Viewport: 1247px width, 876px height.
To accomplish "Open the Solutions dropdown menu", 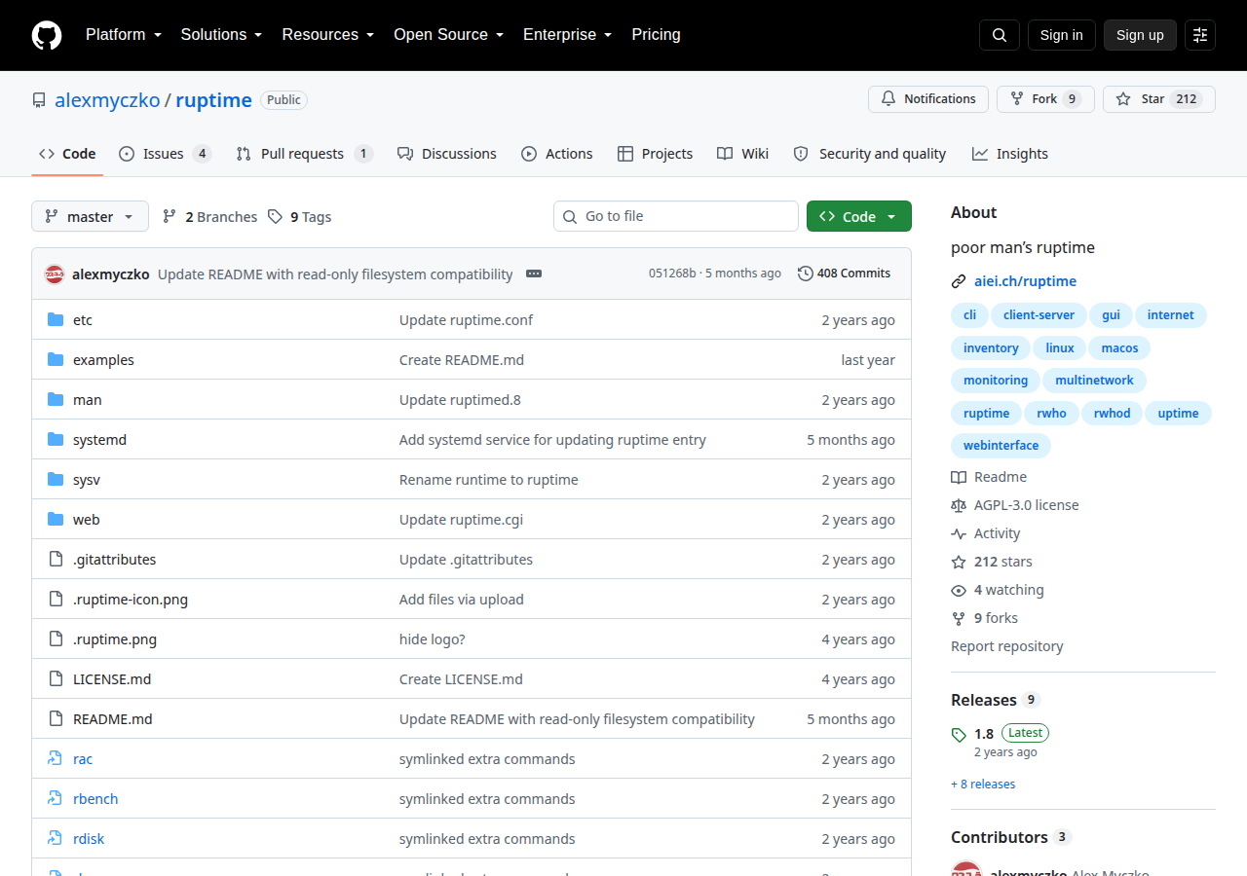I will click(222, 35).
